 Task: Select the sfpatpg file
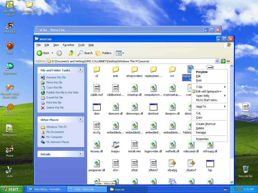click(172, 166)
